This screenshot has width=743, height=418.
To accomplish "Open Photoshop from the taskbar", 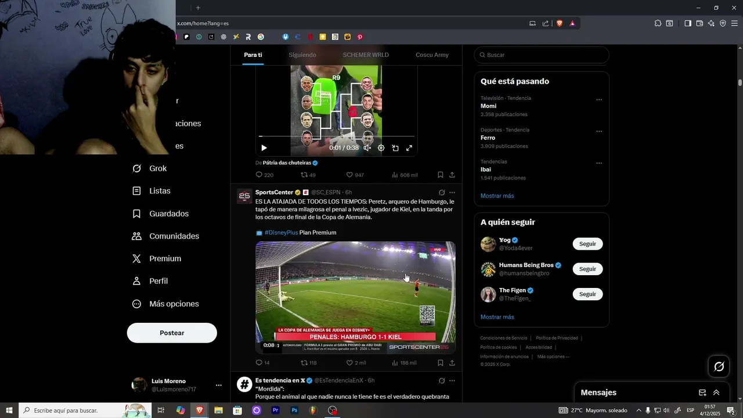I will point(294,410).
